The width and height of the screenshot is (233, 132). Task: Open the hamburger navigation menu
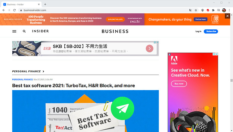coord(14,31)
